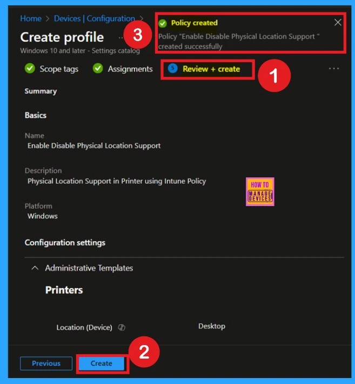Screen dimensions: 355x384
Task: Go back with the Previous button
Action: tap(46, 363)
